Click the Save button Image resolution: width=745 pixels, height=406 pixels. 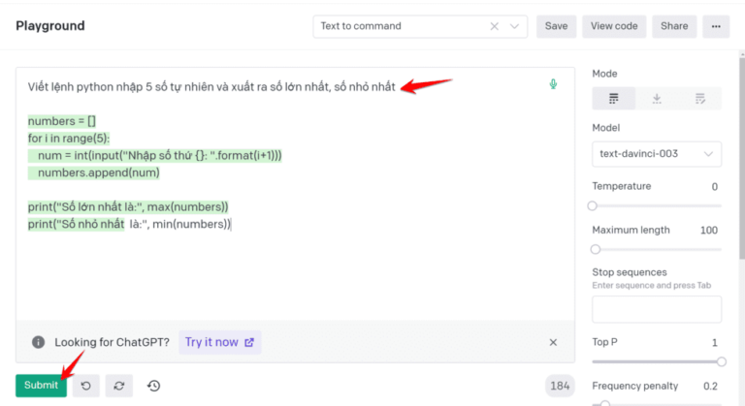click(556, 26)
